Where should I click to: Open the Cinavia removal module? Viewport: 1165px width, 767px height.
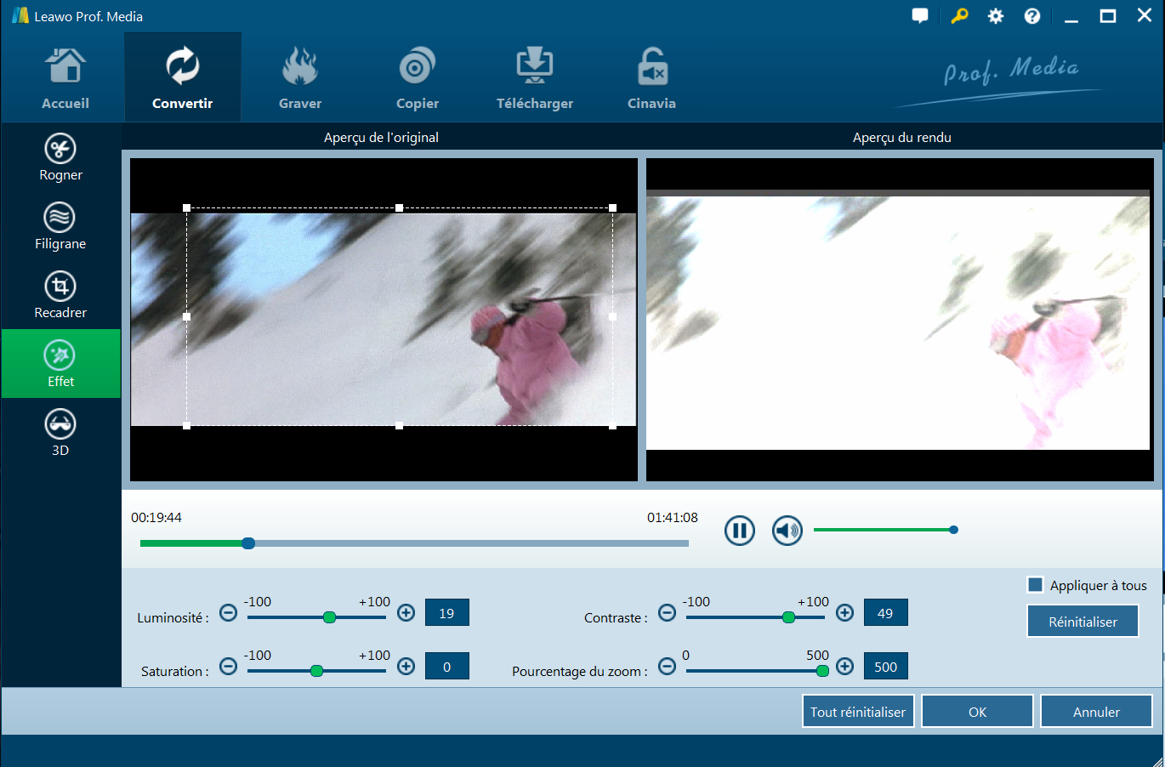pos(651,79)
